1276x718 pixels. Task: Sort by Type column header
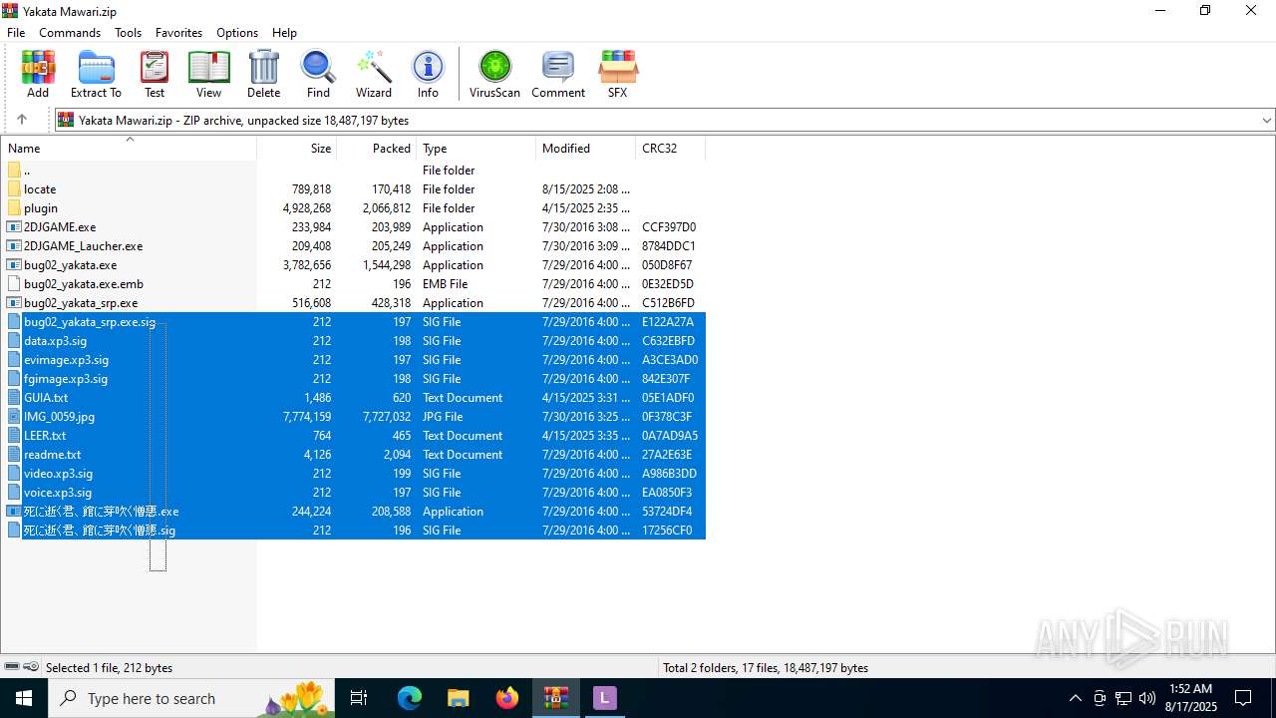tap(477, 149)
